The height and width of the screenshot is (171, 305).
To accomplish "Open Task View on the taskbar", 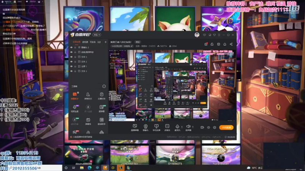I will click(x=74, y=168).
